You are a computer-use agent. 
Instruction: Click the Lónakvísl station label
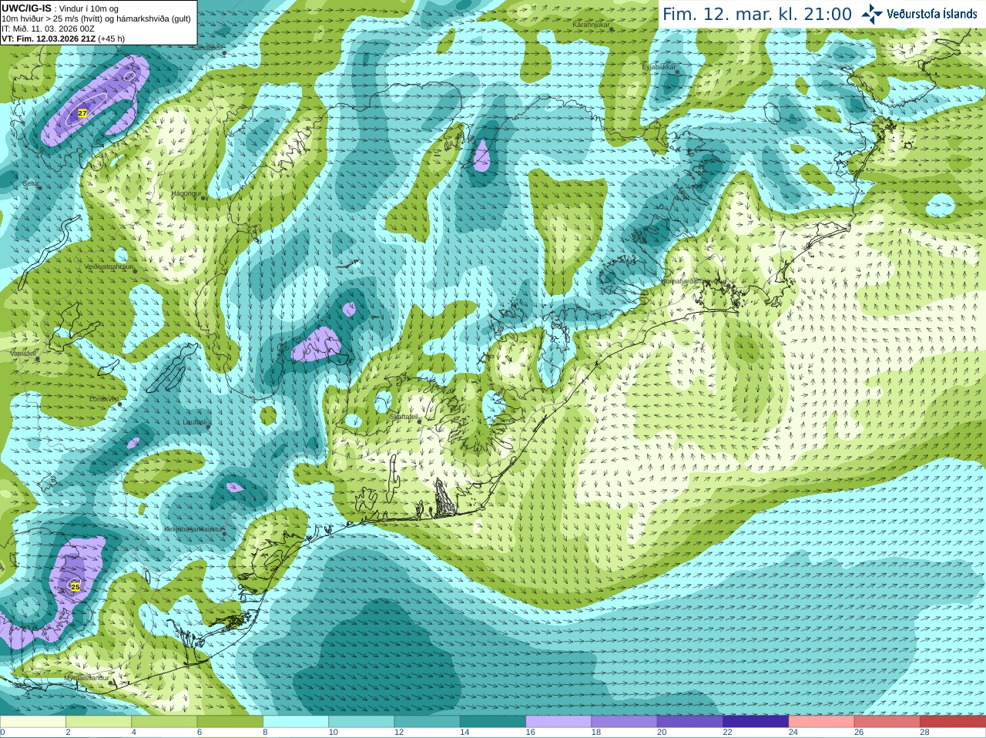tap(102, 399)
